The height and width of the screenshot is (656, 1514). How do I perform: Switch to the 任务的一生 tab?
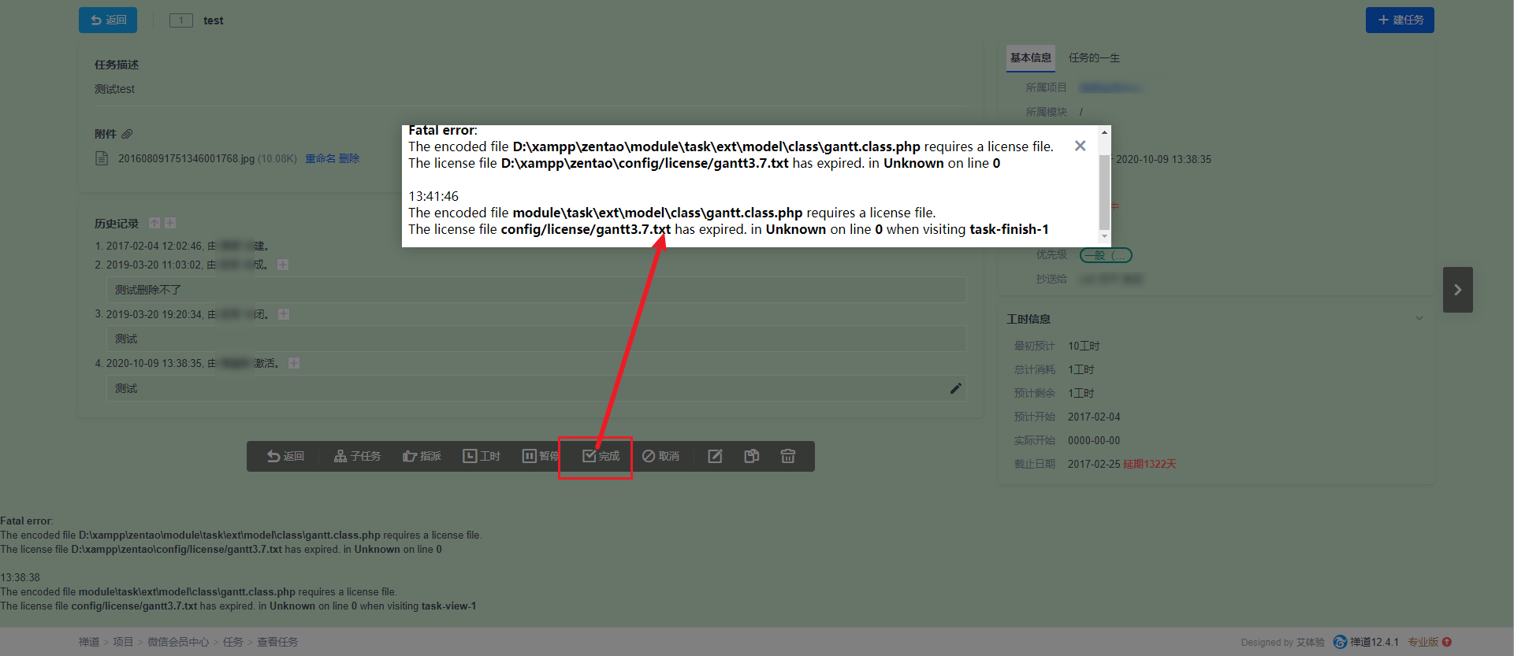pyautogui.click(x=1094, y=57)
